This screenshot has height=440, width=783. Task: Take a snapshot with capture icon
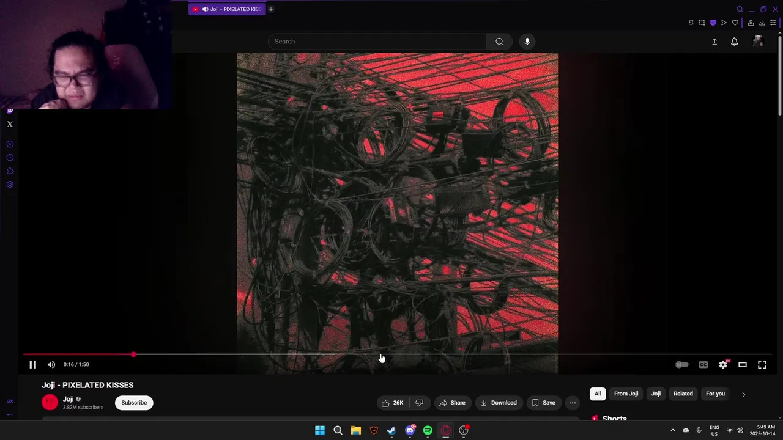click(702, 23)
